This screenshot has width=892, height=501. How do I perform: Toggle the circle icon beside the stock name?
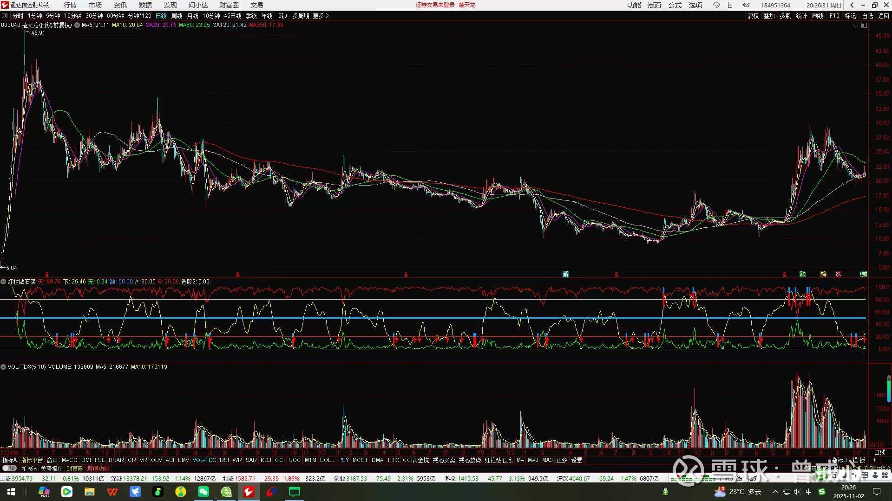click(x=77, y=25)
